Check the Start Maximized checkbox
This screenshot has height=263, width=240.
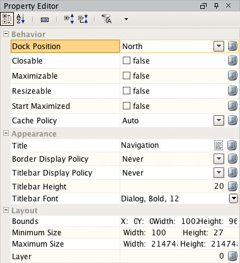[x=127, y=106]
